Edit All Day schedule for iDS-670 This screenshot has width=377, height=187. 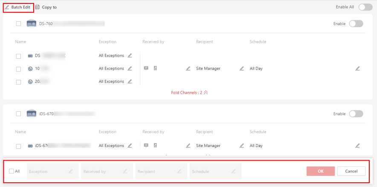357,146
